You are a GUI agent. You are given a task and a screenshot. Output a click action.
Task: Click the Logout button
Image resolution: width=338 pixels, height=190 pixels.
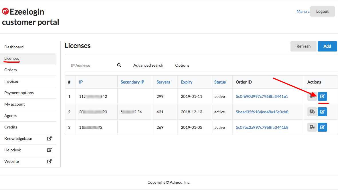[322, 11]
